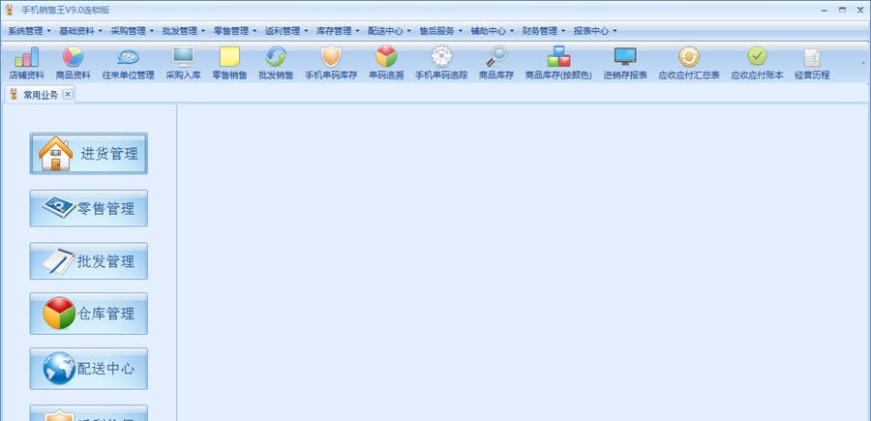
Task: Open 往来单位管理 toolbar icon
Action: pos(128,63)
